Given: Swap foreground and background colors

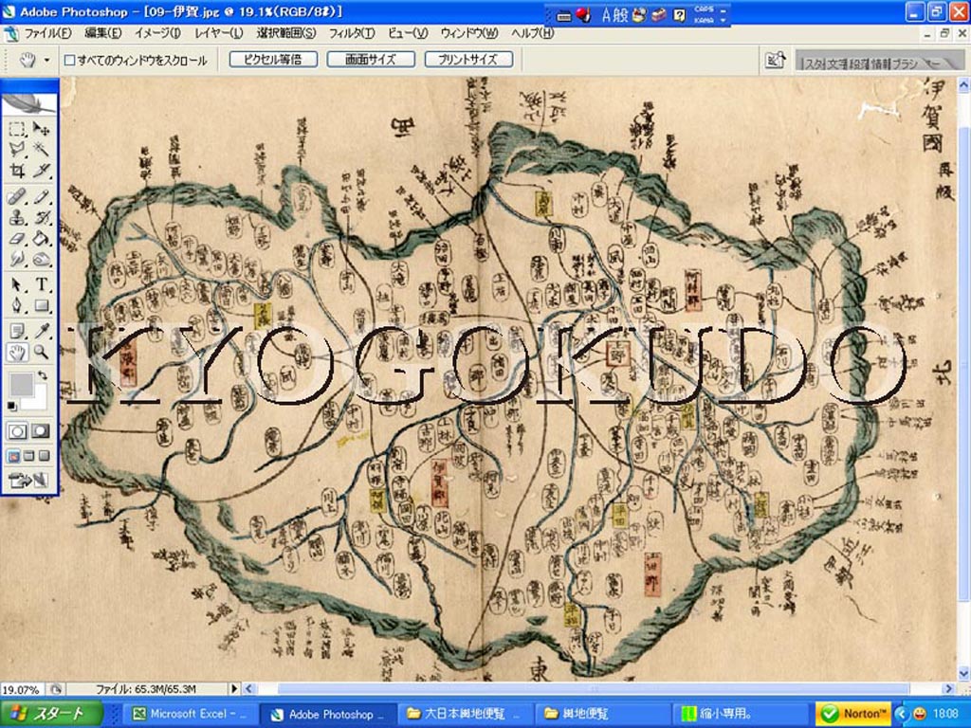Looking at the screenshot, I should pyautogui.click(x=42, y=375).
